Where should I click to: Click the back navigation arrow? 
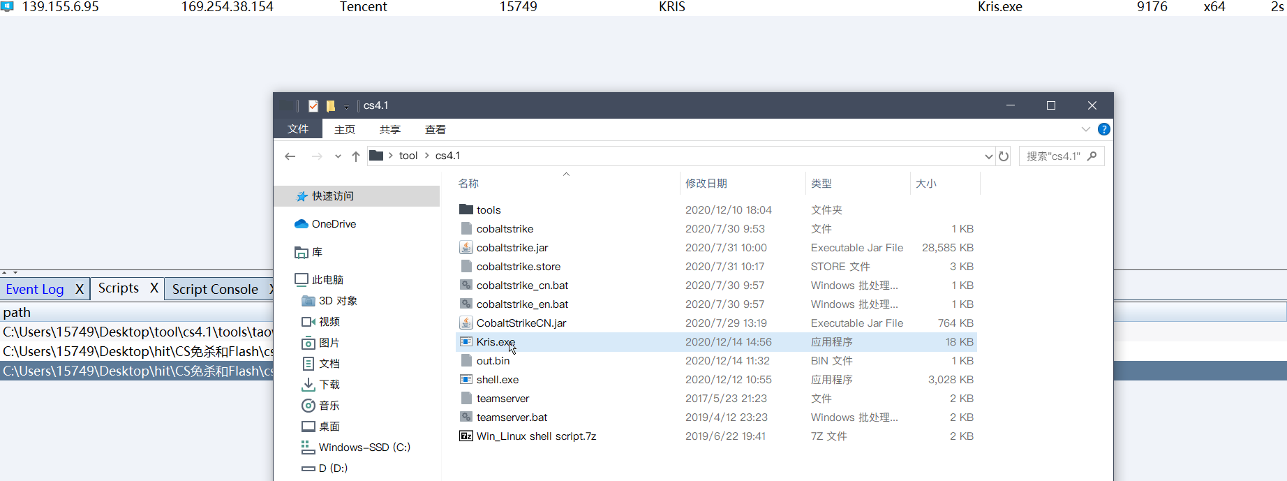(290, 156)
